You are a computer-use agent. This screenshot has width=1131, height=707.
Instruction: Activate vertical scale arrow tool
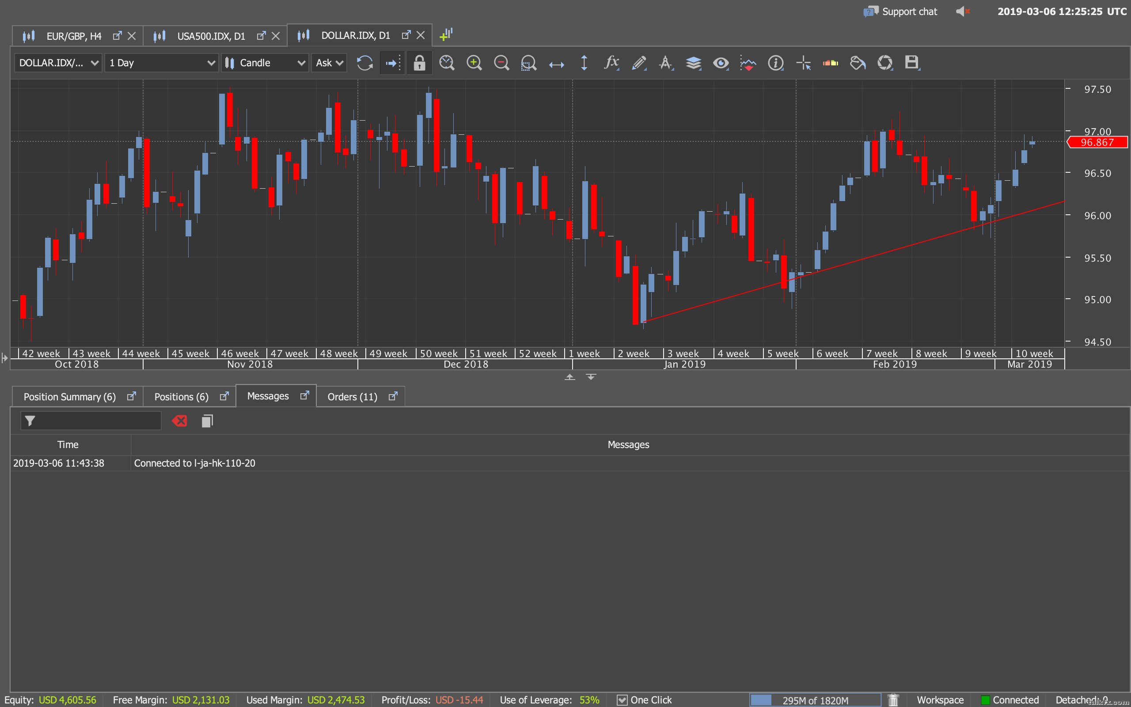pos(584,63)
